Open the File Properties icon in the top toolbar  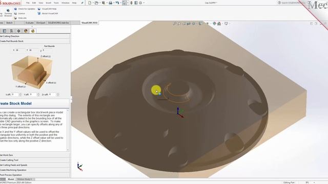click(136, 3)
